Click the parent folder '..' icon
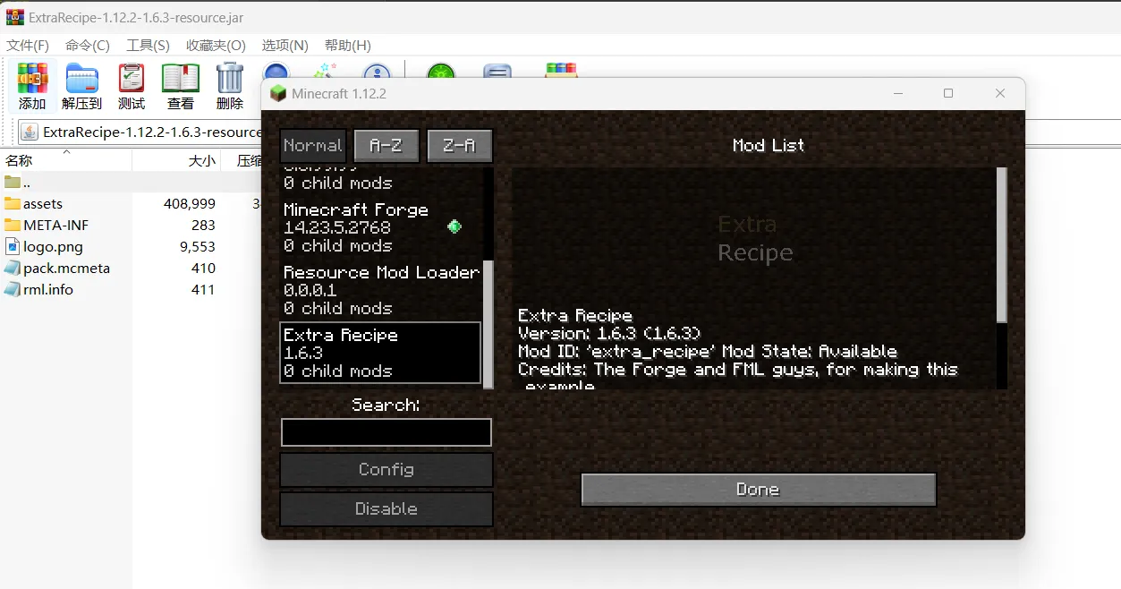 pos(12,182)
